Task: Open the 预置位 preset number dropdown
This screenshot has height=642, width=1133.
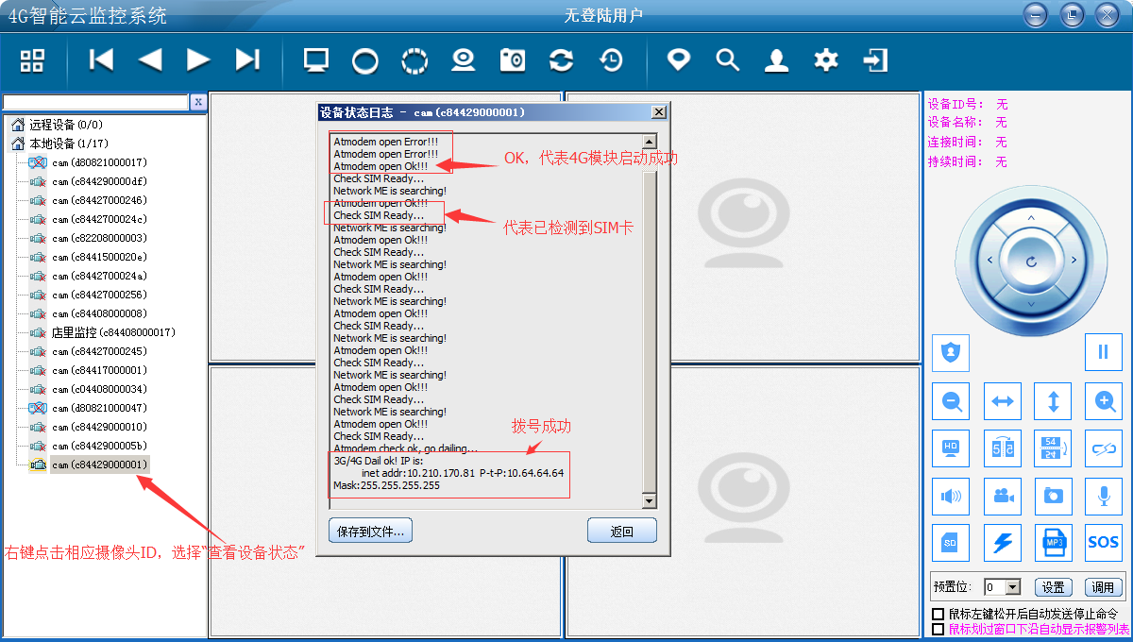Action: pos(1012,587)
